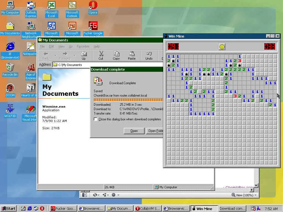Switch to CollabVM taskbar button

click(148, 209)
